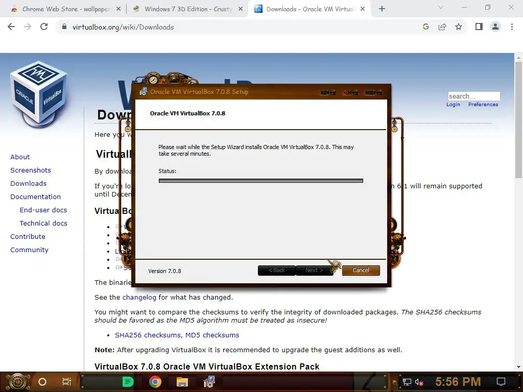Click the 5:56 PM clock

pyautogui.click(x=458, y=382)
